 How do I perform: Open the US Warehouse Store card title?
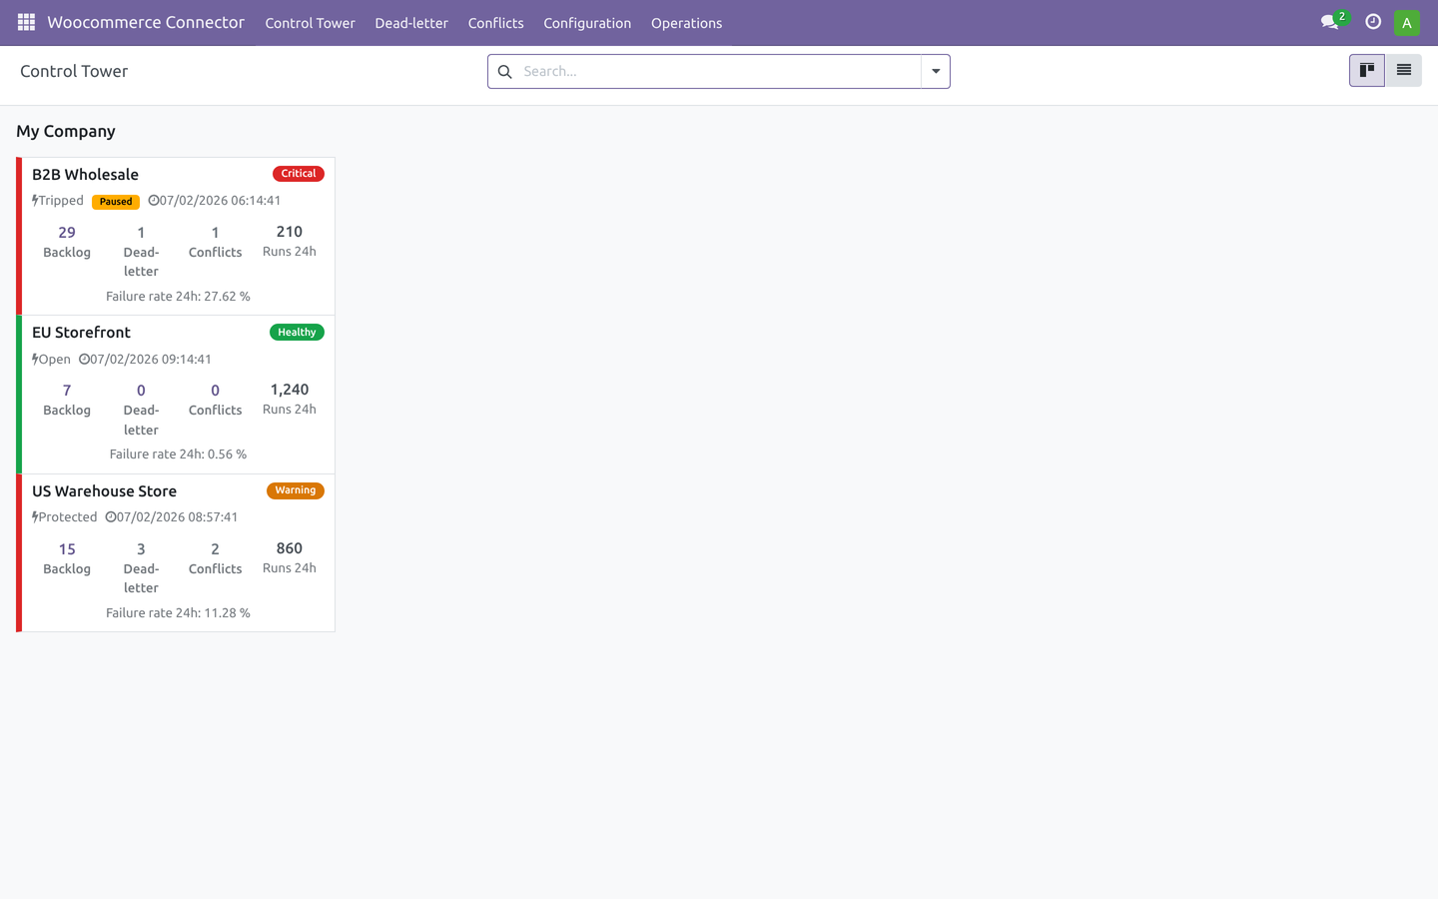(104, 491)
